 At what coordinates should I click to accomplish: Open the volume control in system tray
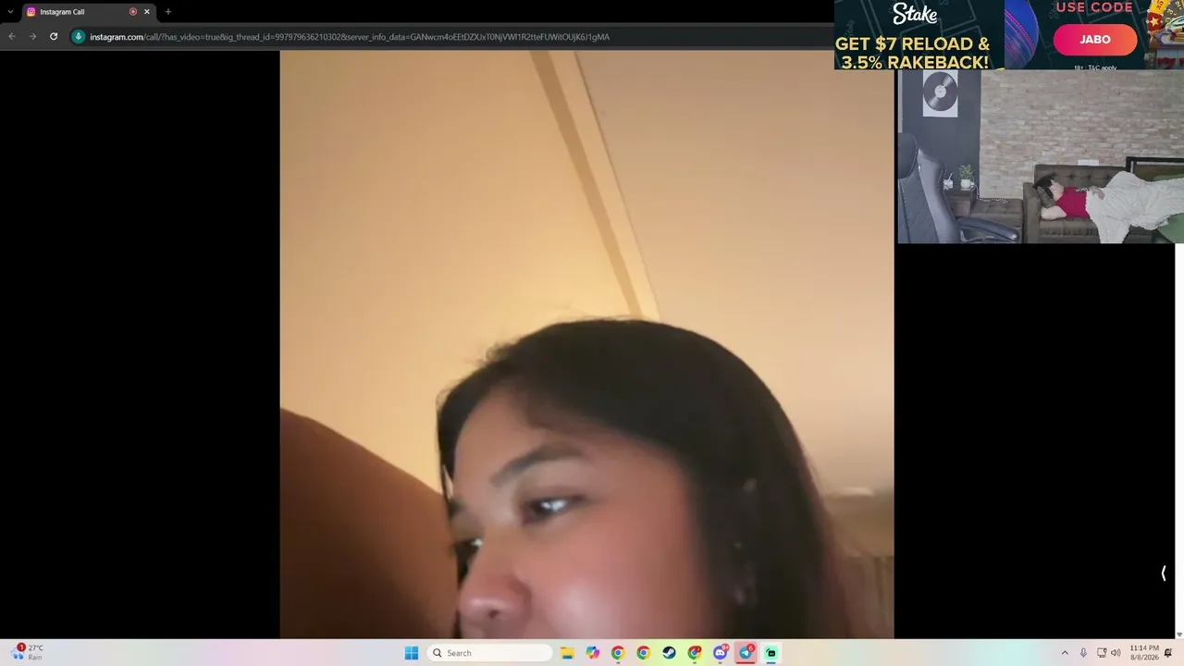[1116, 653]
